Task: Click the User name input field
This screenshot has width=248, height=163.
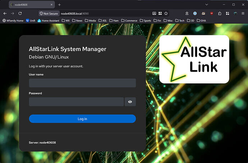Action: click(x=82, y=83)
